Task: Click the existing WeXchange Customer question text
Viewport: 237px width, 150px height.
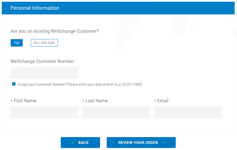Action: (55, 31)
